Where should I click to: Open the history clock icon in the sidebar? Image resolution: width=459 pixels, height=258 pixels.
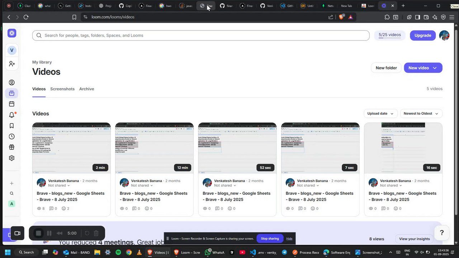click(12, 137)
